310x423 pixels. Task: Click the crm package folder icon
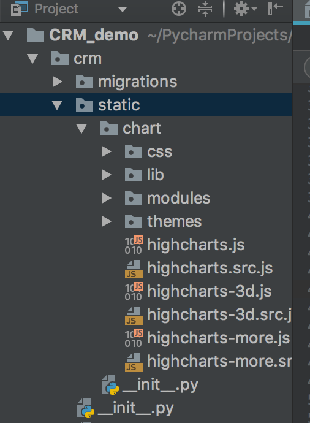pyautogui.click(x=60, y=58)
